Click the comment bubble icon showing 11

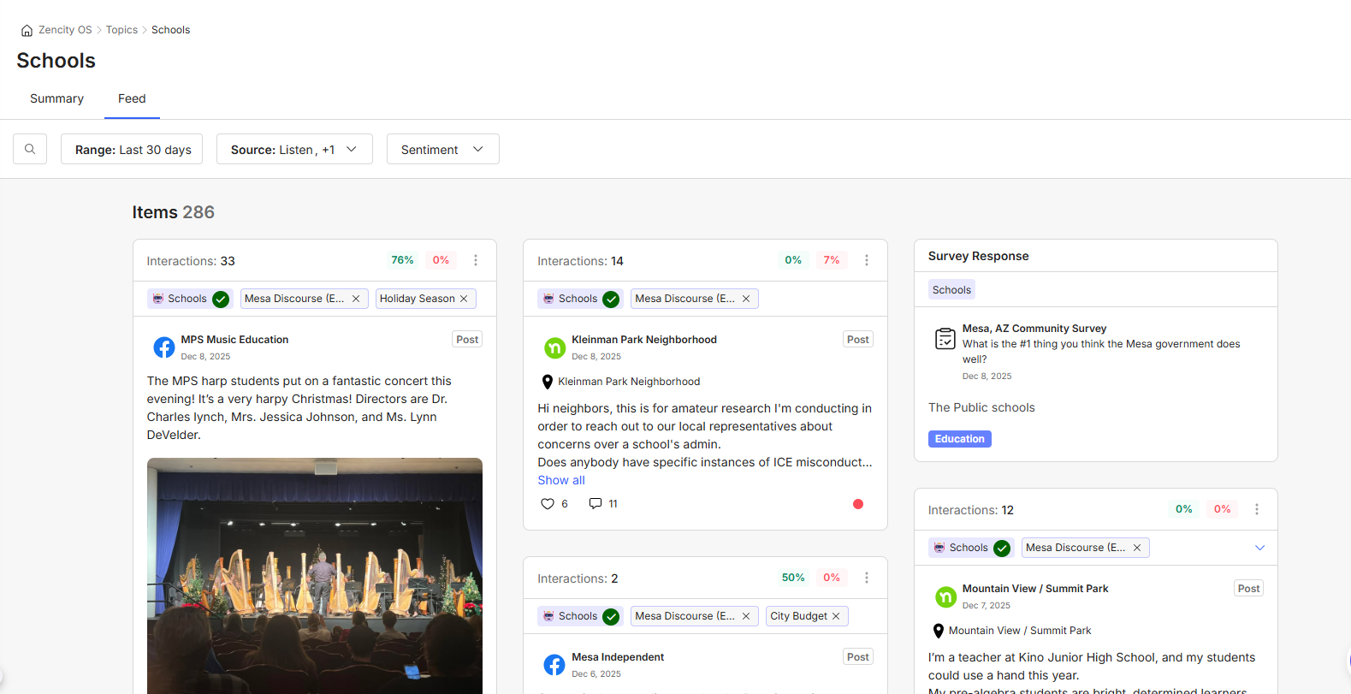coord(596,504)
